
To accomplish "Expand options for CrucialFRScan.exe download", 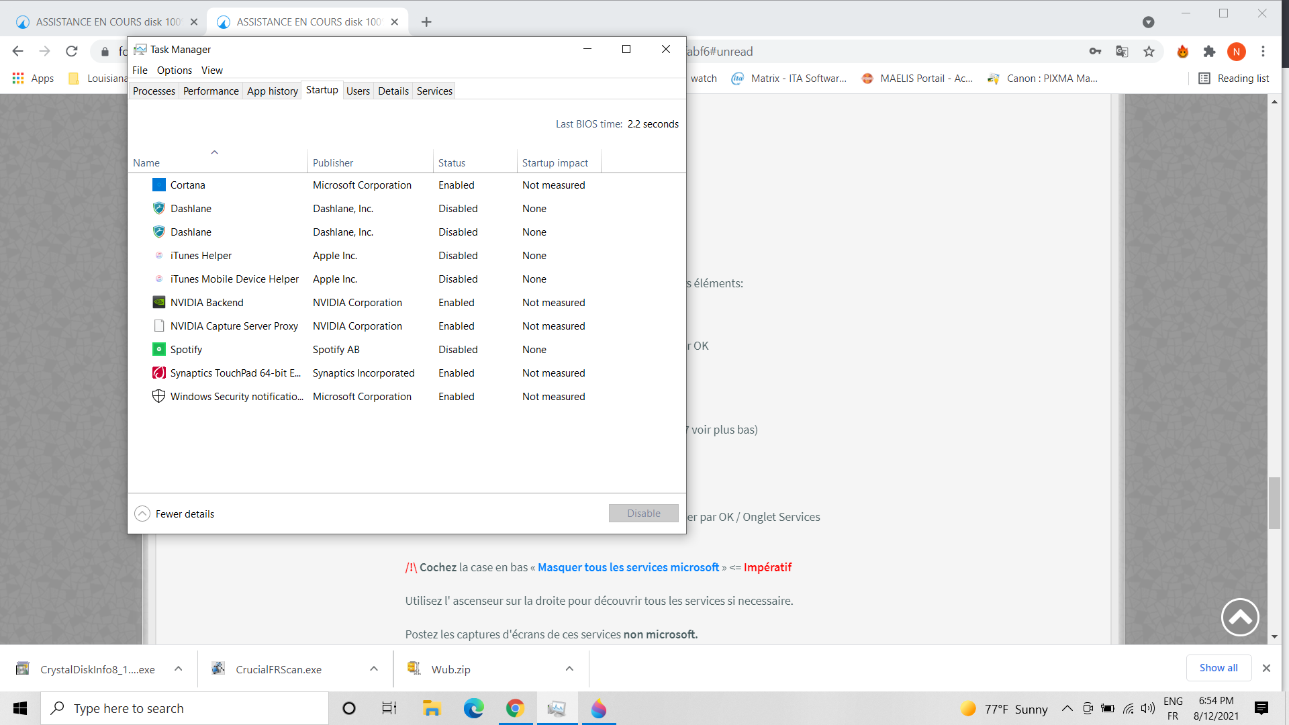I will coord(374,669).
